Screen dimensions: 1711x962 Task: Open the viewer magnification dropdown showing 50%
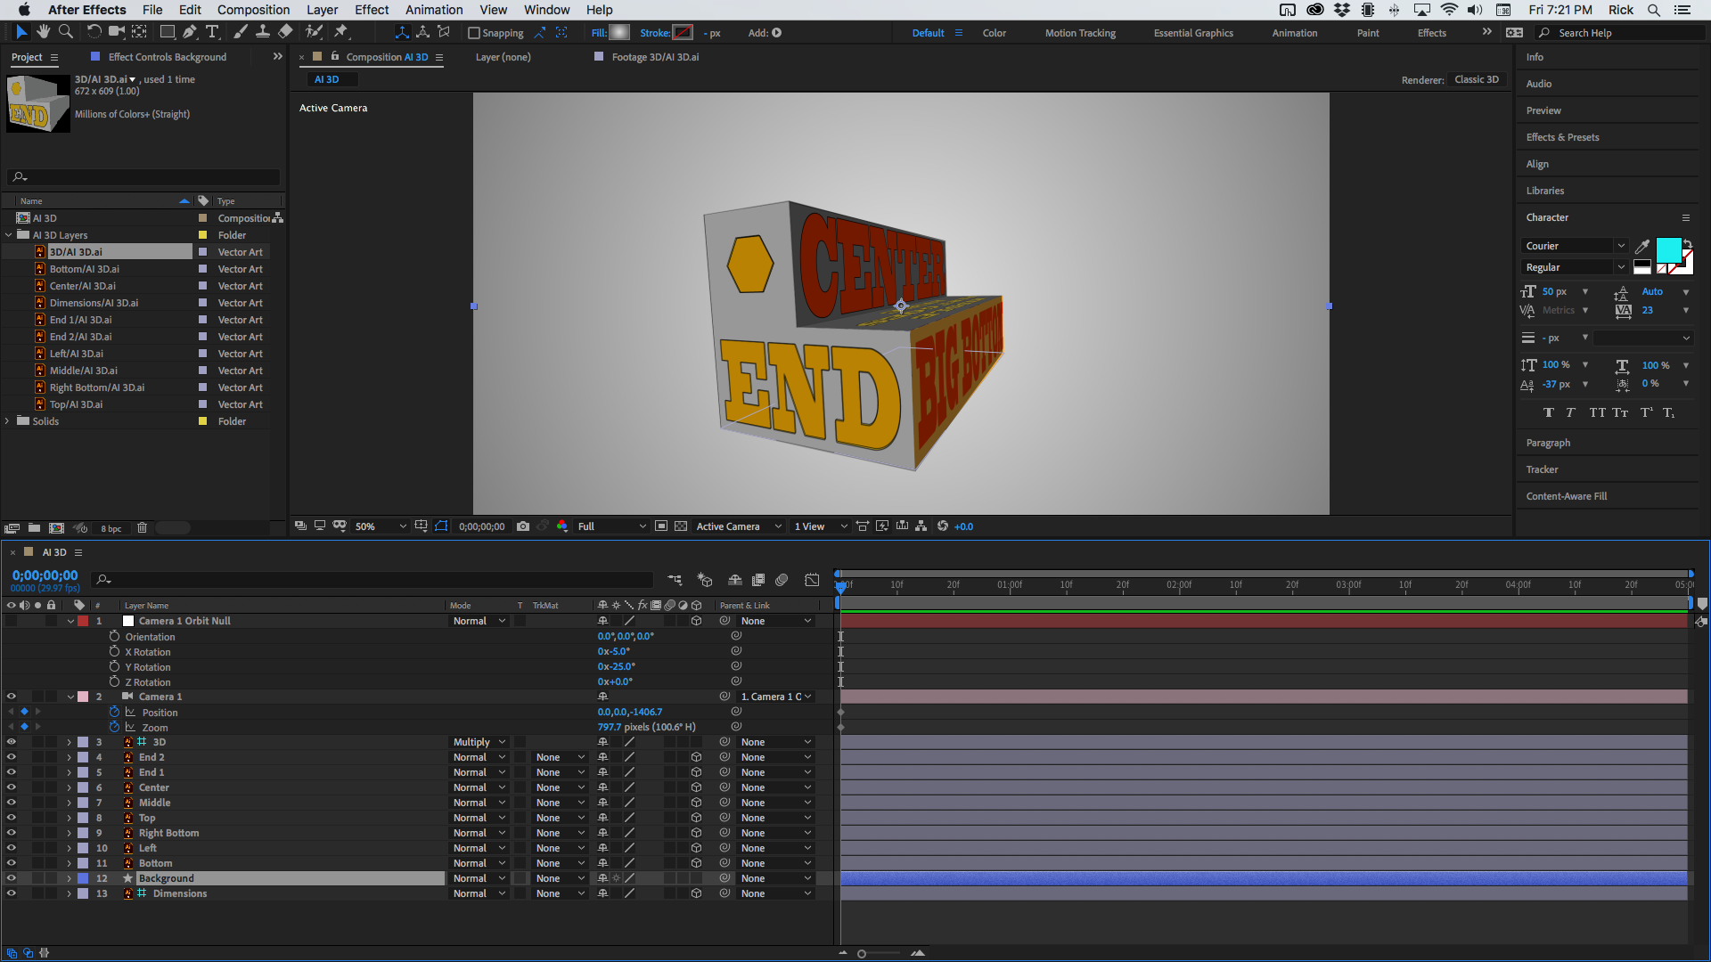pyautogui.click(x=379, y=526)
